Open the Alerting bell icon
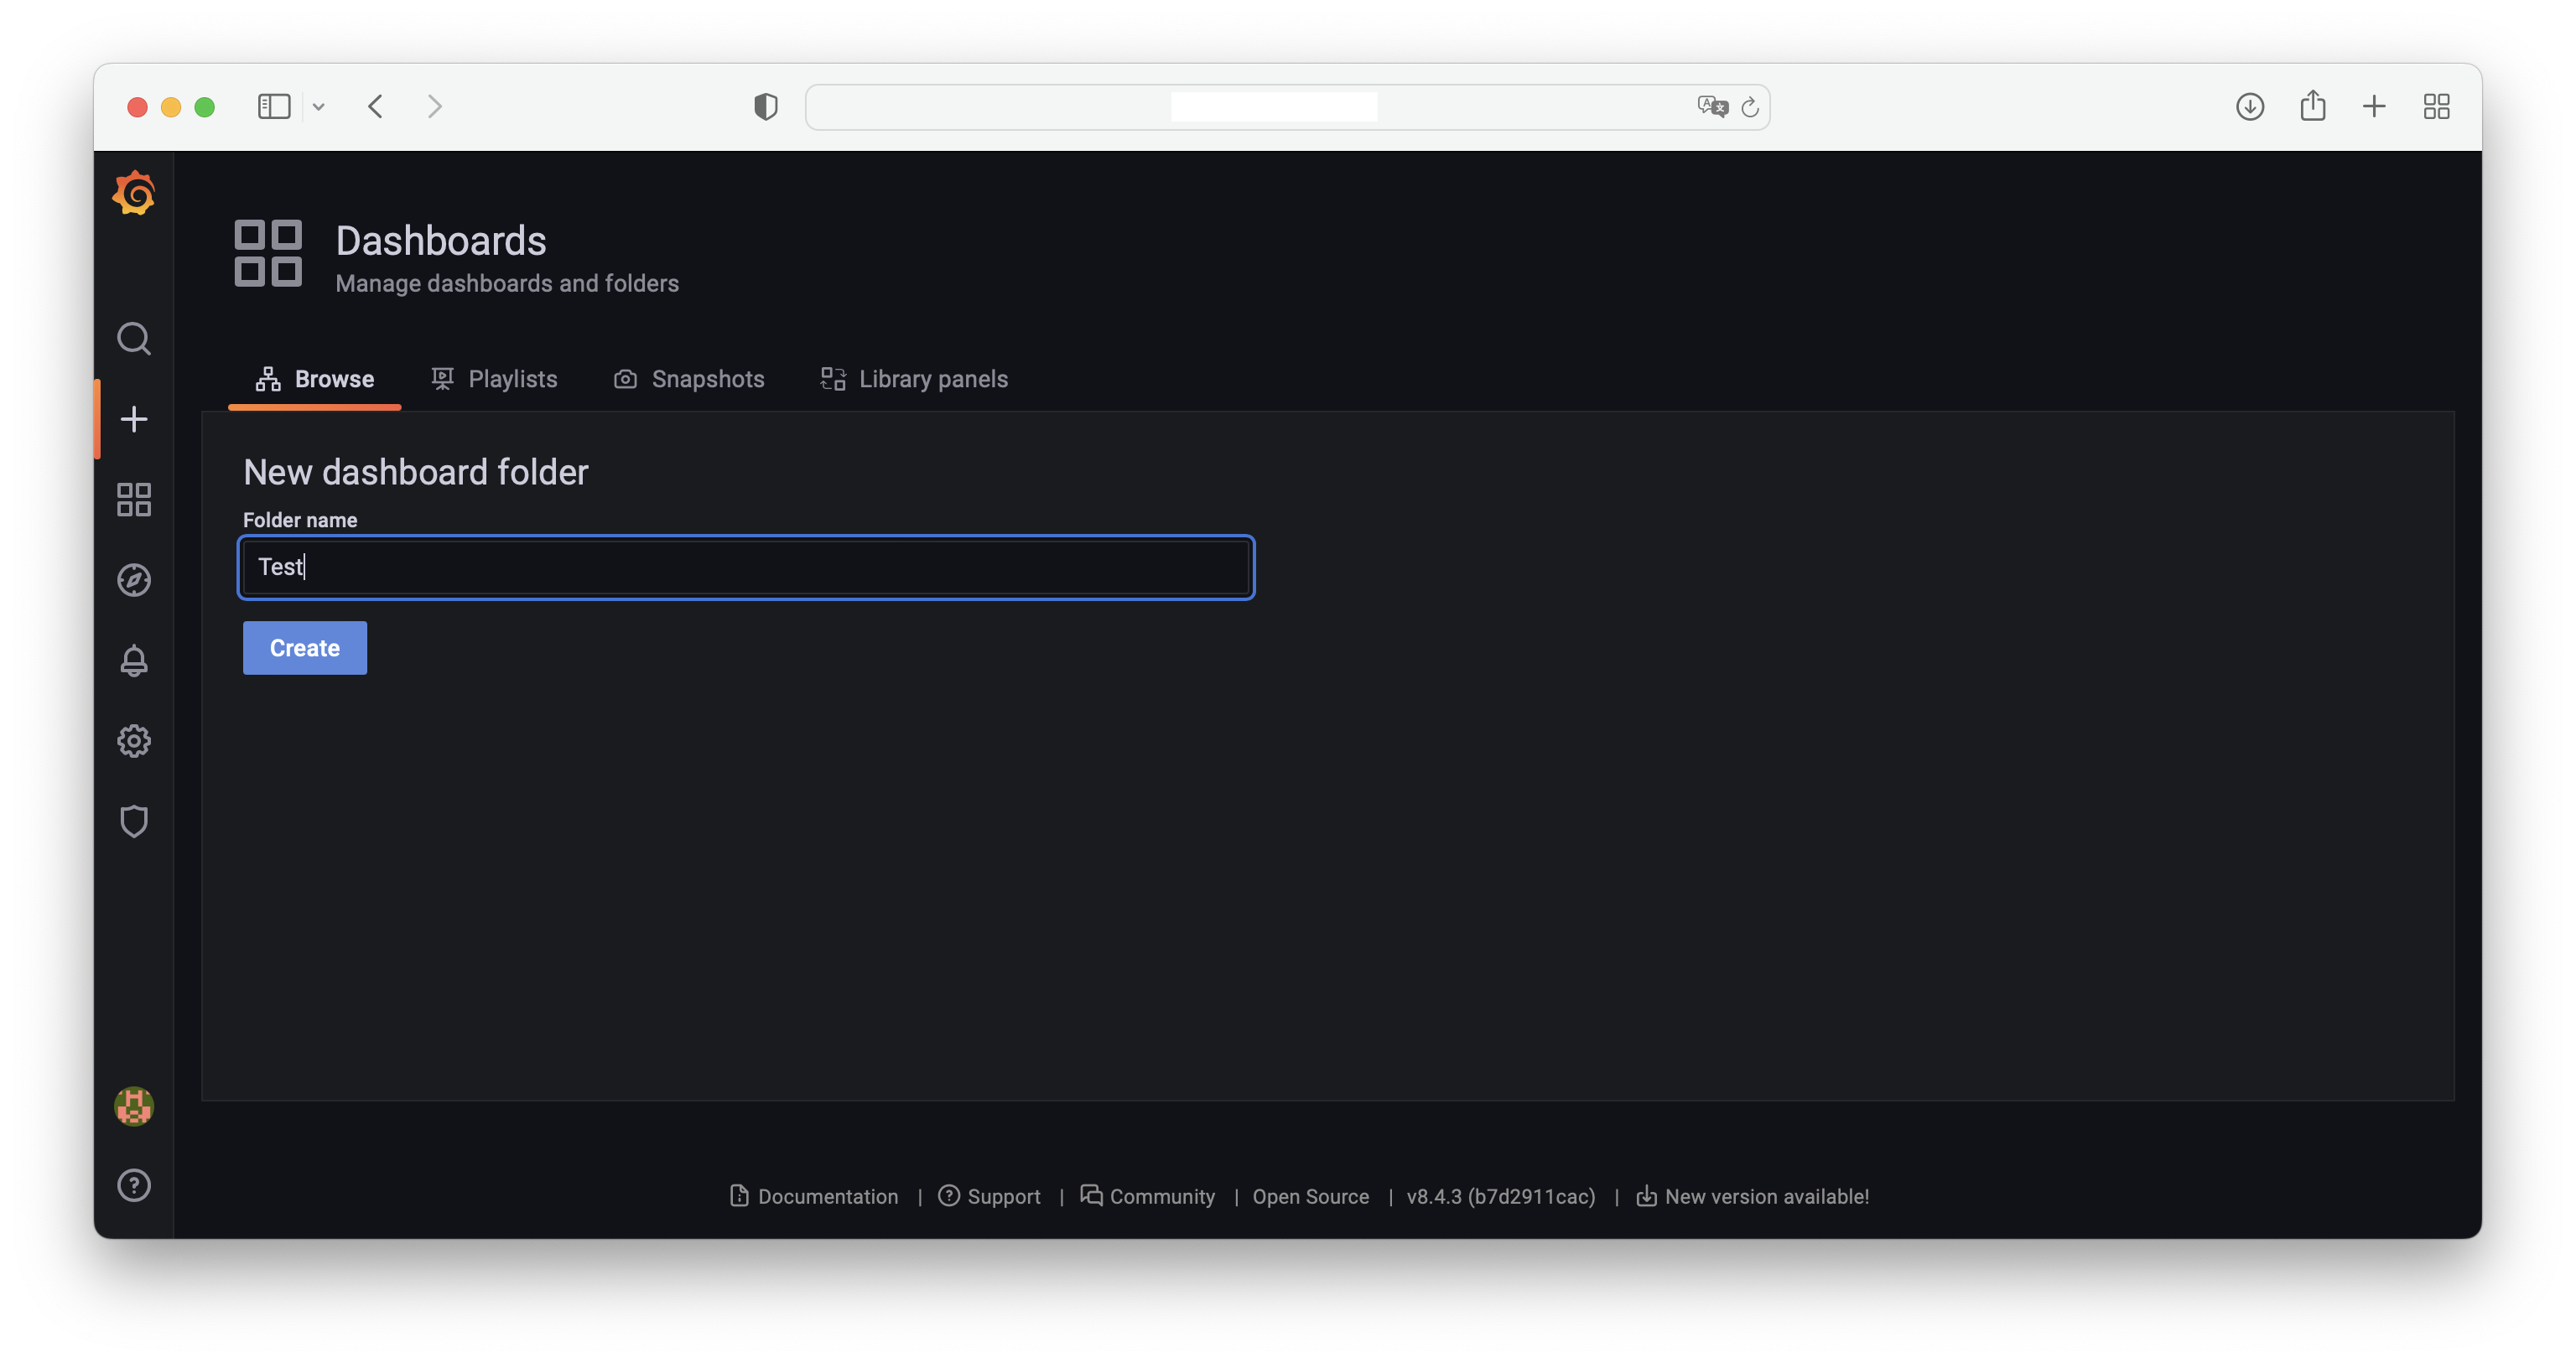Screen dimensions: 2576x1363 pos(134,660)
